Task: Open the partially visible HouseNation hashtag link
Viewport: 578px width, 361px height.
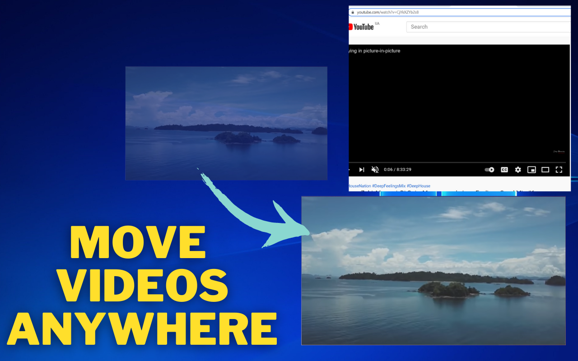Action: [359, 186]
